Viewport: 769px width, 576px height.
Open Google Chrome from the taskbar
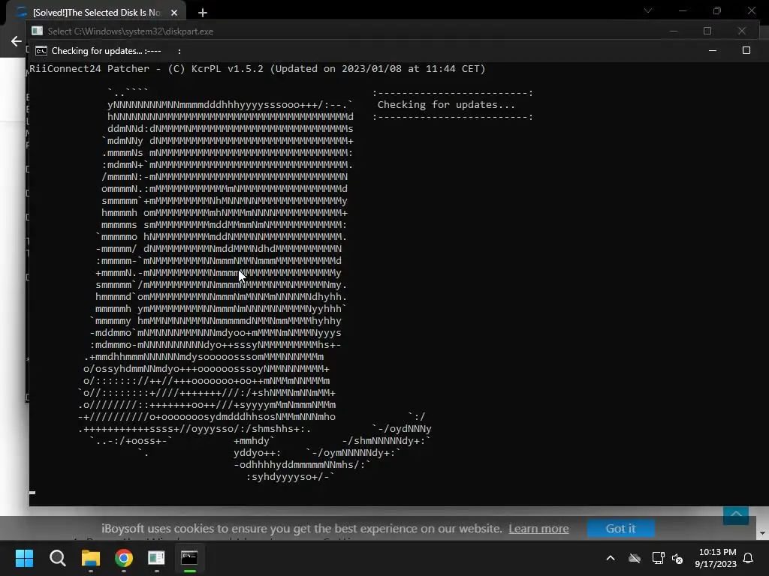124,558
